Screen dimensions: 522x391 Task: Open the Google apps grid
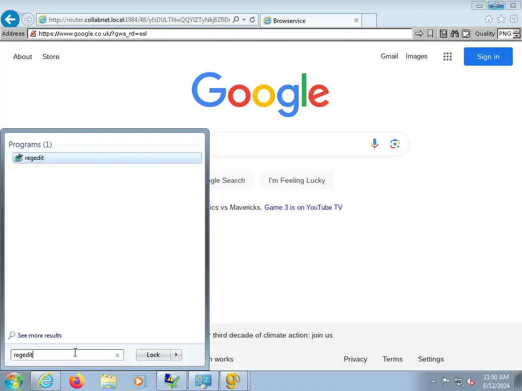click(x=448, y=57)
